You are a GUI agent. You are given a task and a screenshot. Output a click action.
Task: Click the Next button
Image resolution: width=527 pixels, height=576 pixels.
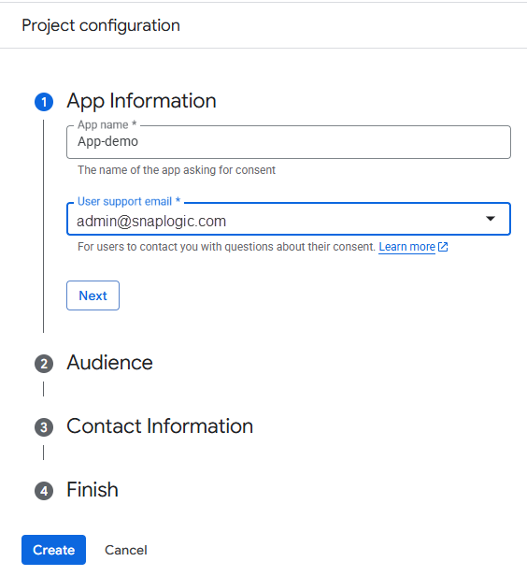coord(93,295)
